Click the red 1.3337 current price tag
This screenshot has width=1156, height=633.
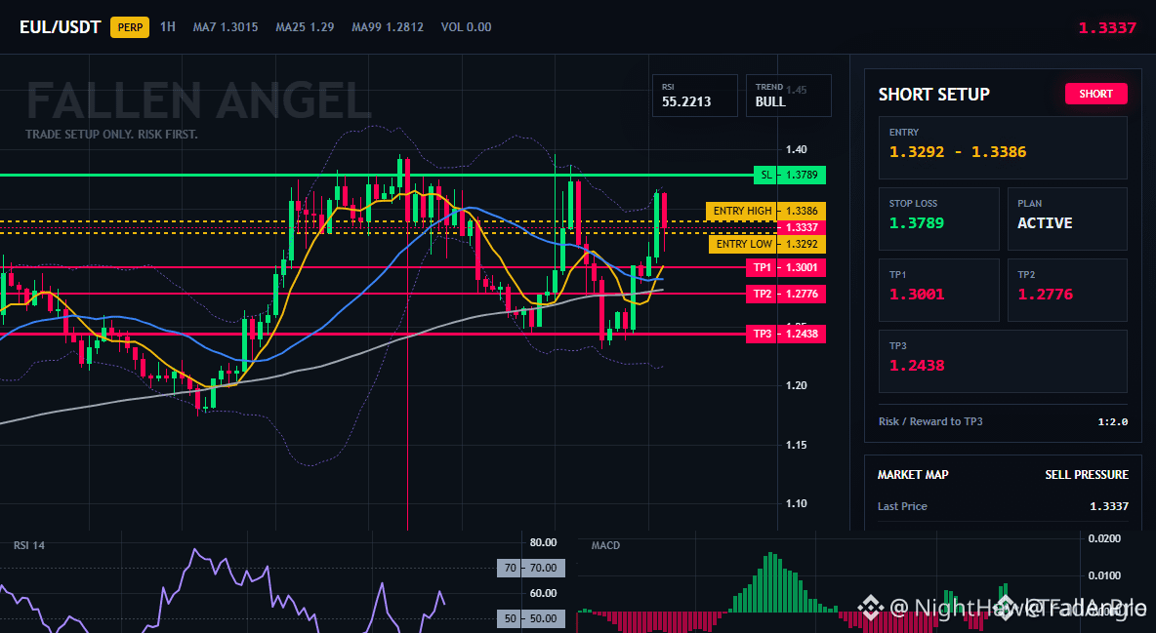click(801, 227)
